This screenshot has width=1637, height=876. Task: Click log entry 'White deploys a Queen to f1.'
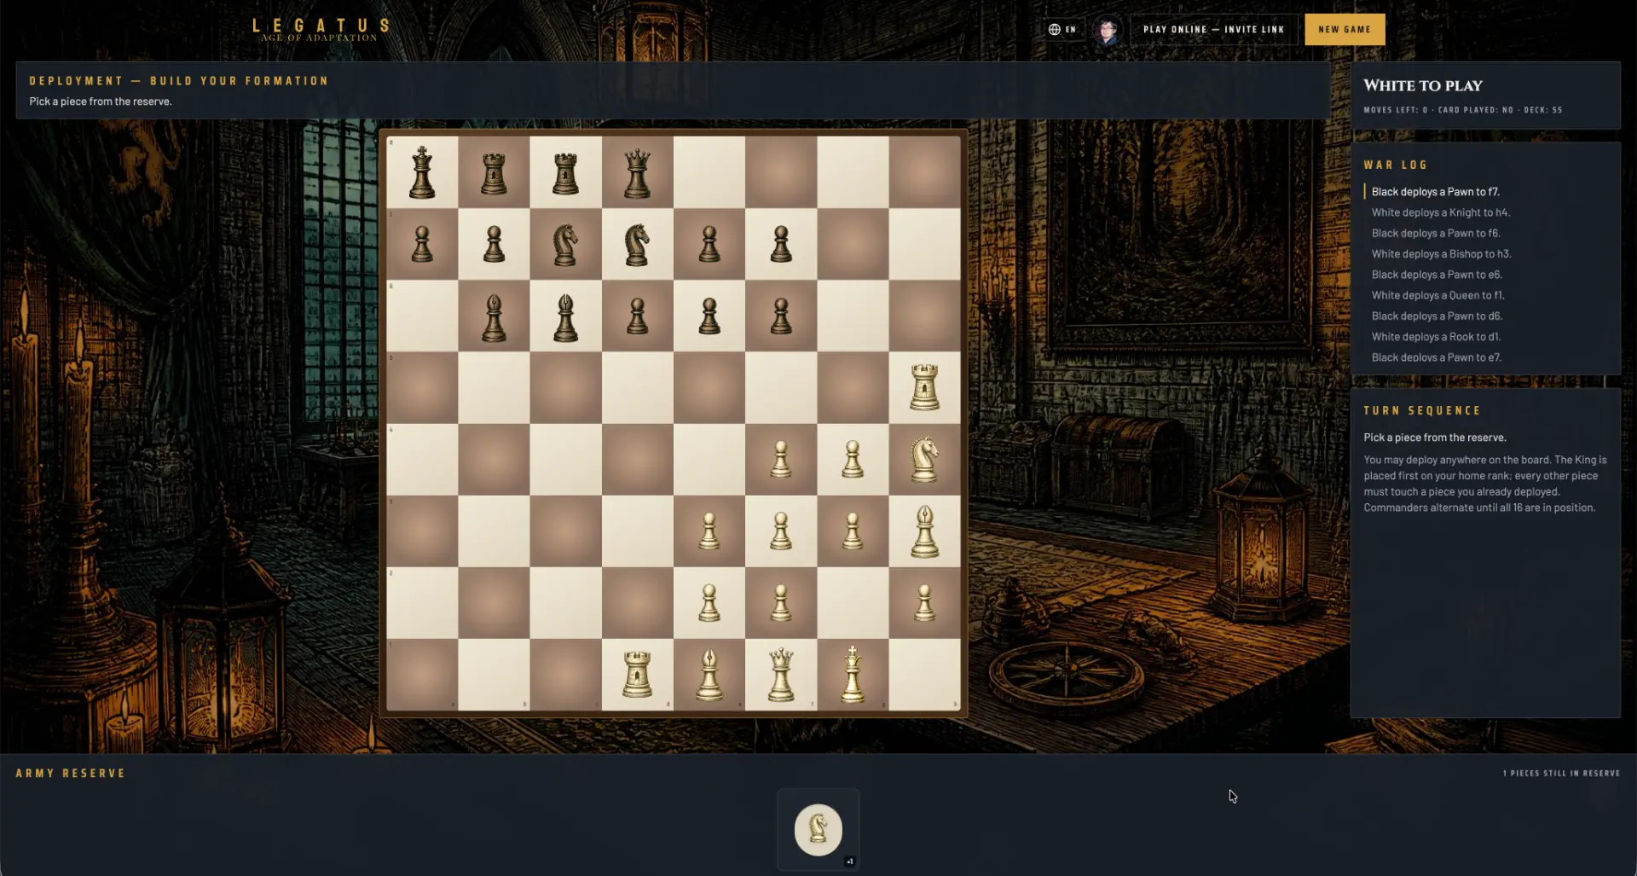coord(1438,295)
